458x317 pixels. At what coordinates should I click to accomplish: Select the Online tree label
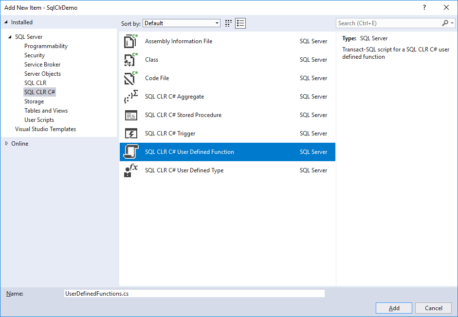[20, 144]
